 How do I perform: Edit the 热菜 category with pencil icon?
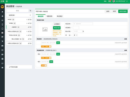[28, 20]
